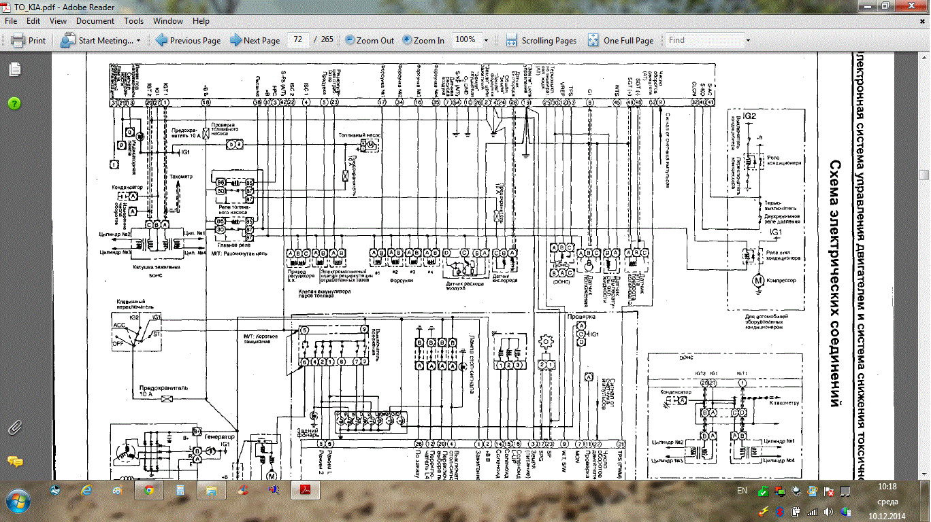Show the Attachments paperclip panel

[x=15, y=428]
